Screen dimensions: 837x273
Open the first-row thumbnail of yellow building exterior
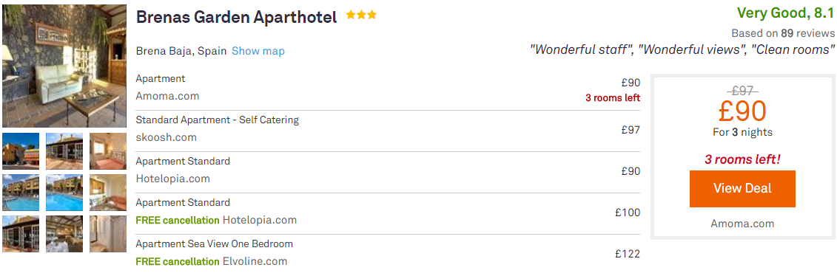tap(21, 151)
